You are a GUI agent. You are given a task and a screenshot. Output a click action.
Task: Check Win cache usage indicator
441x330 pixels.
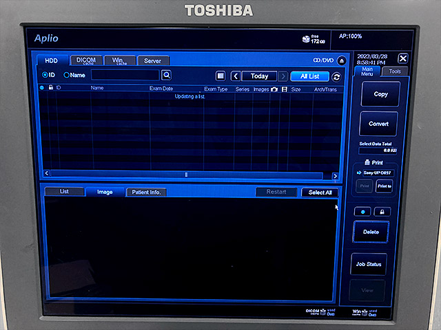[365, 312]
